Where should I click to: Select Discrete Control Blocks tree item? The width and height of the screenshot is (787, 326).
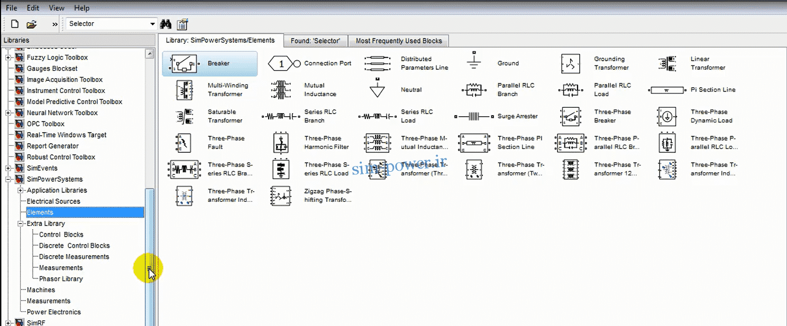[x=74, y=246]
